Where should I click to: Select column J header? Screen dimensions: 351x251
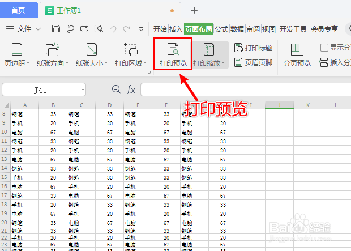click(279, 105)
